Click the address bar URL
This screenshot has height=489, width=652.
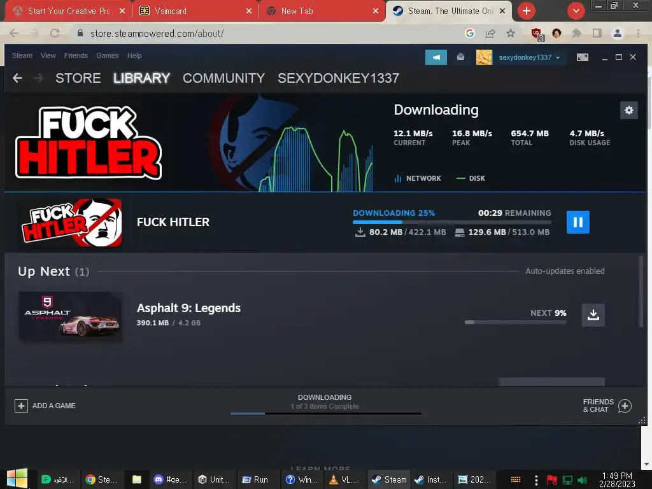(x=157, y=33)
